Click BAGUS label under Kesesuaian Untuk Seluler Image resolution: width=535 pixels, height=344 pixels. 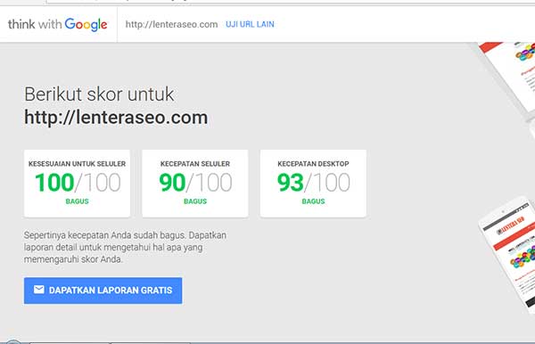pos(77,201)
